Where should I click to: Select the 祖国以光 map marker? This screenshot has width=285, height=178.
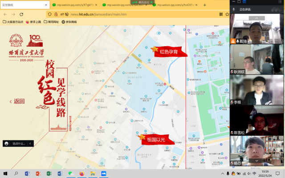pyautogui.click(x=153, y=139)
